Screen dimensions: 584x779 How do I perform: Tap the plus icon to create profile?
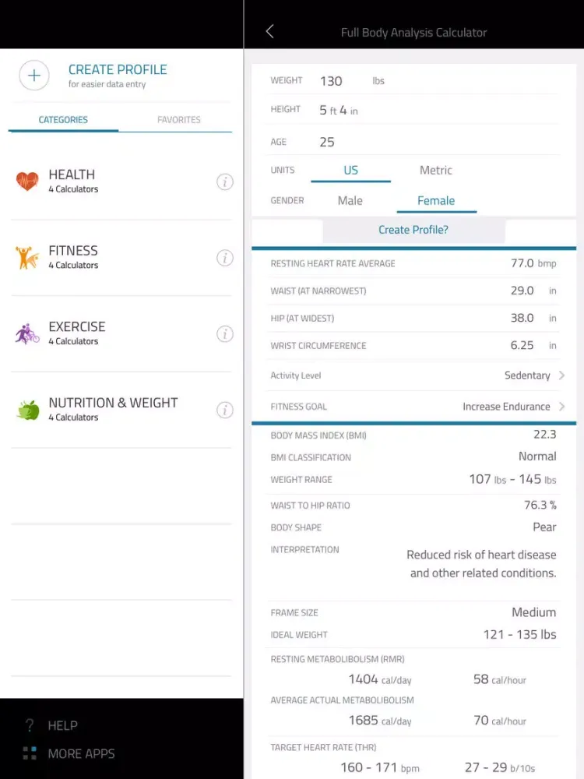(33, 76)
